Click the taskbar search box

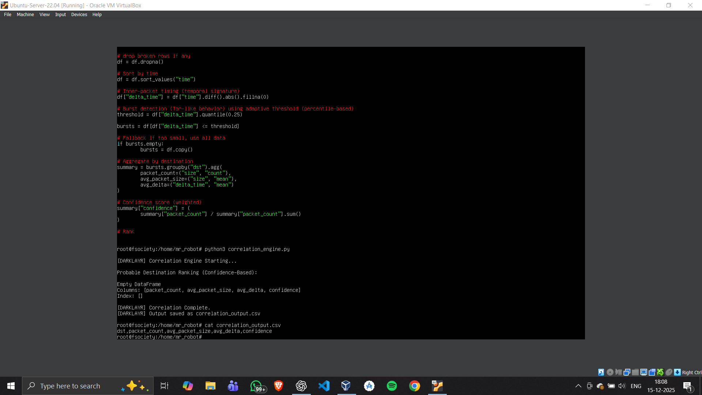[88, 386]
